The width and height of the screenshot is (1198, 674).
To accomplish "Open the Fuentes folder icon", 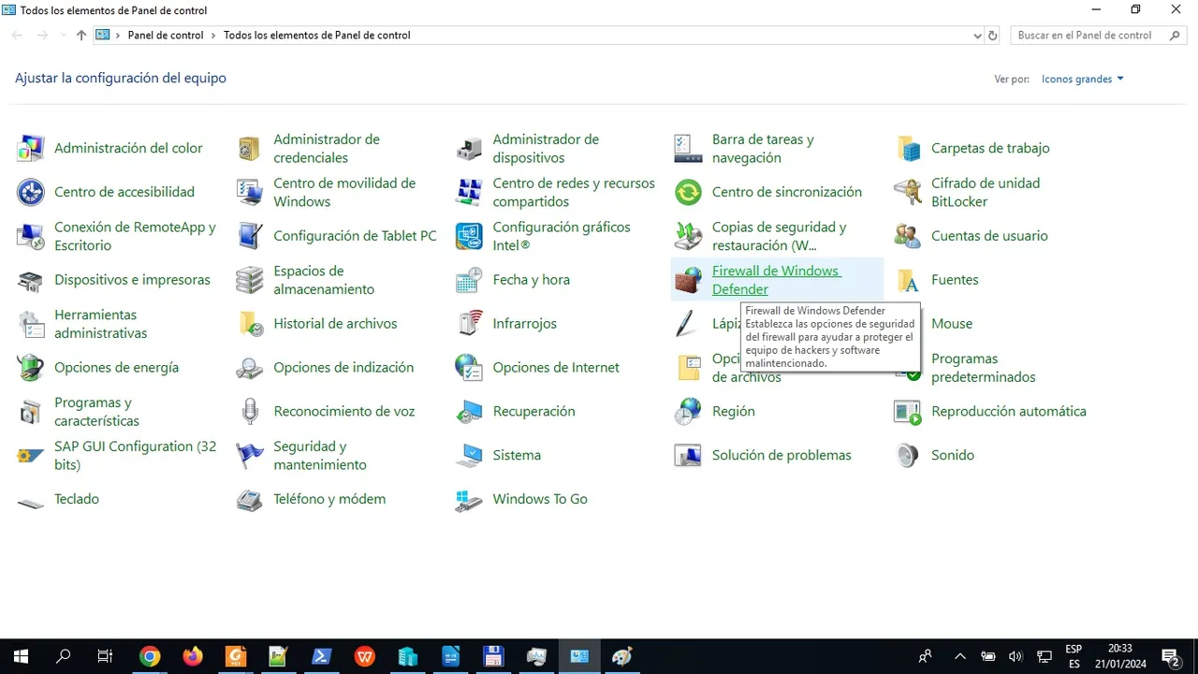I will [x=907, y=280].
